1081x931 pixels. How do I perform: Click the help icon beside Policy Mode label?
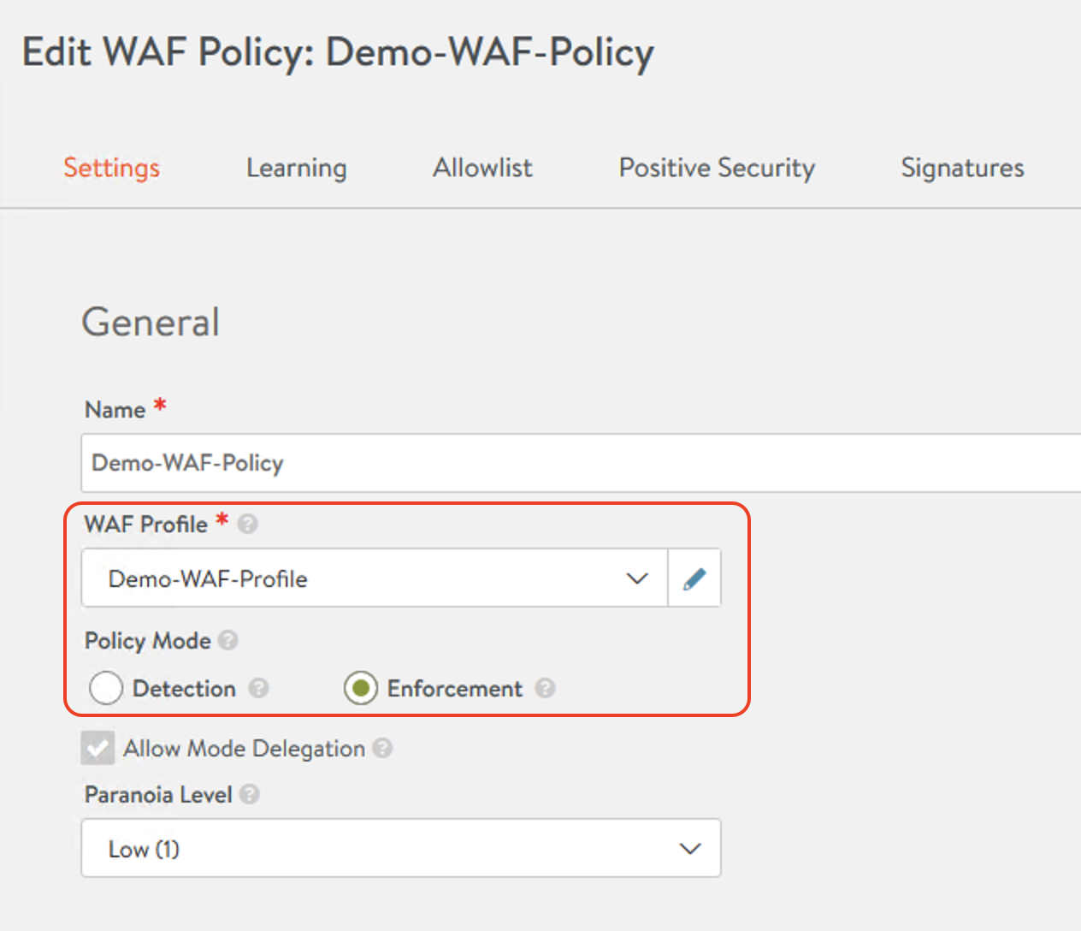228,640
